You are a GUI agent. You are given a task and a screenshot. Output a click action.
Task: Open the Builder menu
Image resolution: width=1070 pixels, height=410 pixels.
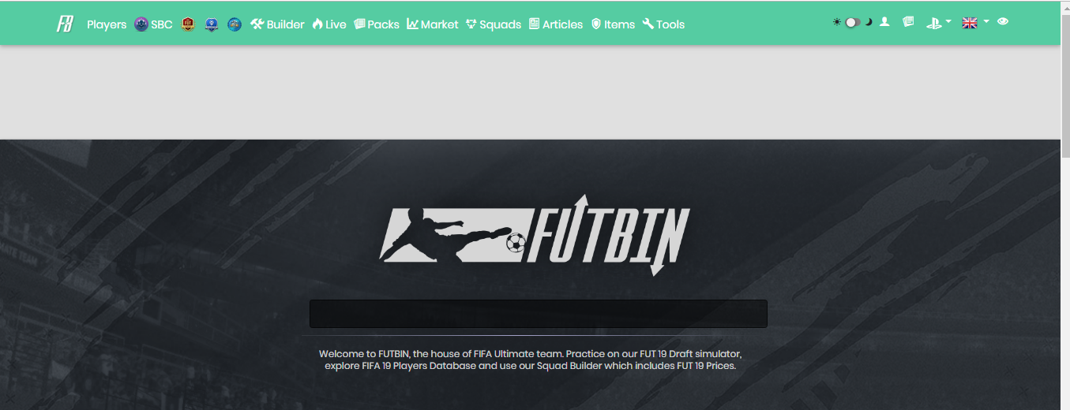(x=277, y=24)
